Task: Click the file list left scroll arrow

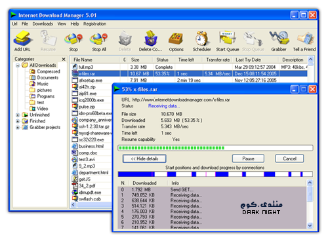Action: tap(73, 205)
